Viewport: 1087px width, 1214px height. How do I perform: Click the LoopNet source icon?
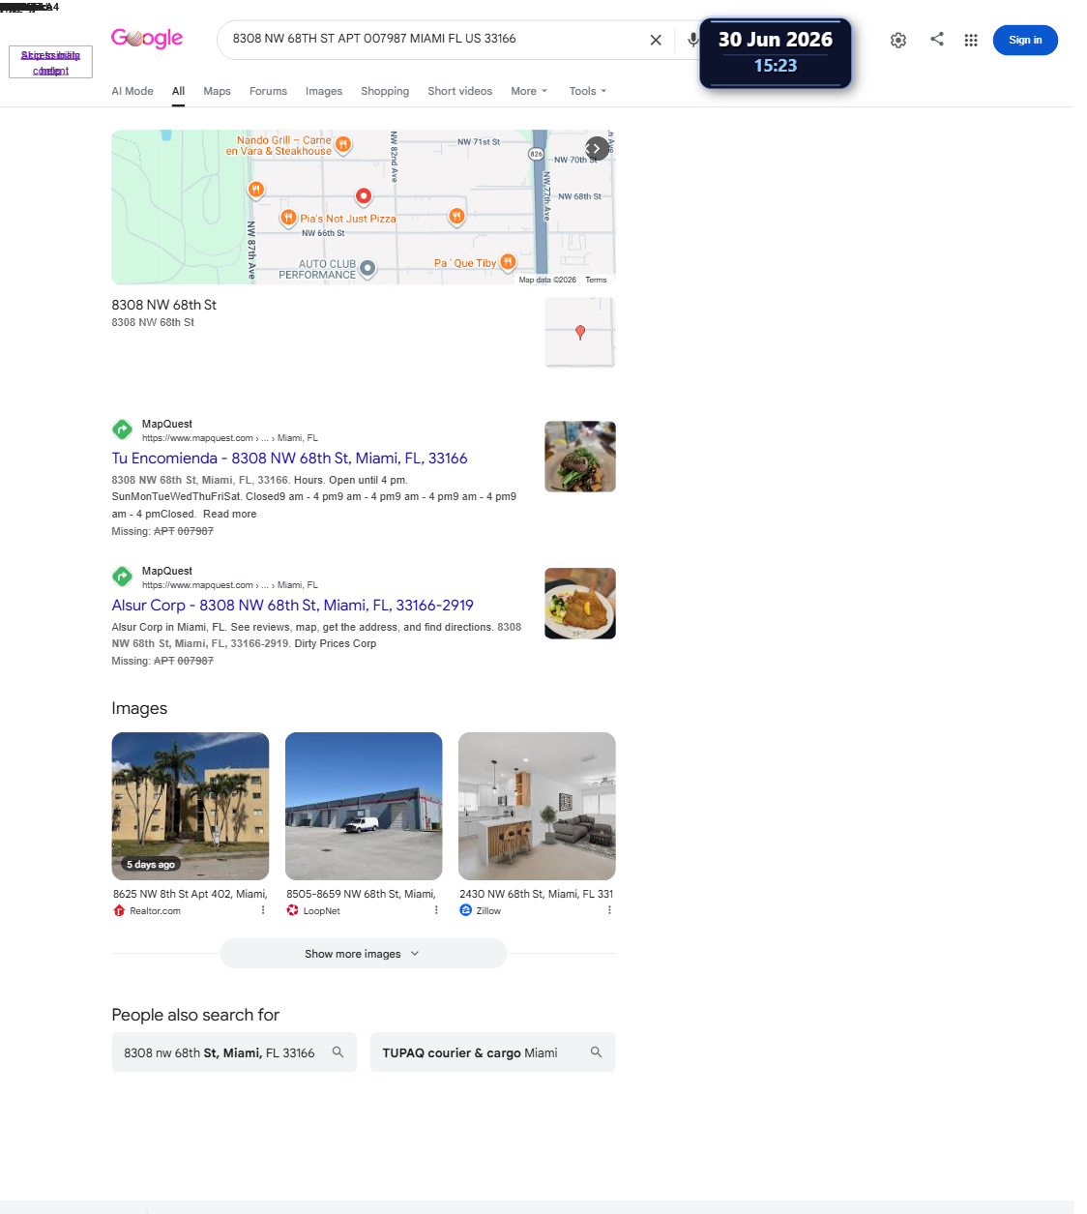pyautogui.click(x=292, y=910)
